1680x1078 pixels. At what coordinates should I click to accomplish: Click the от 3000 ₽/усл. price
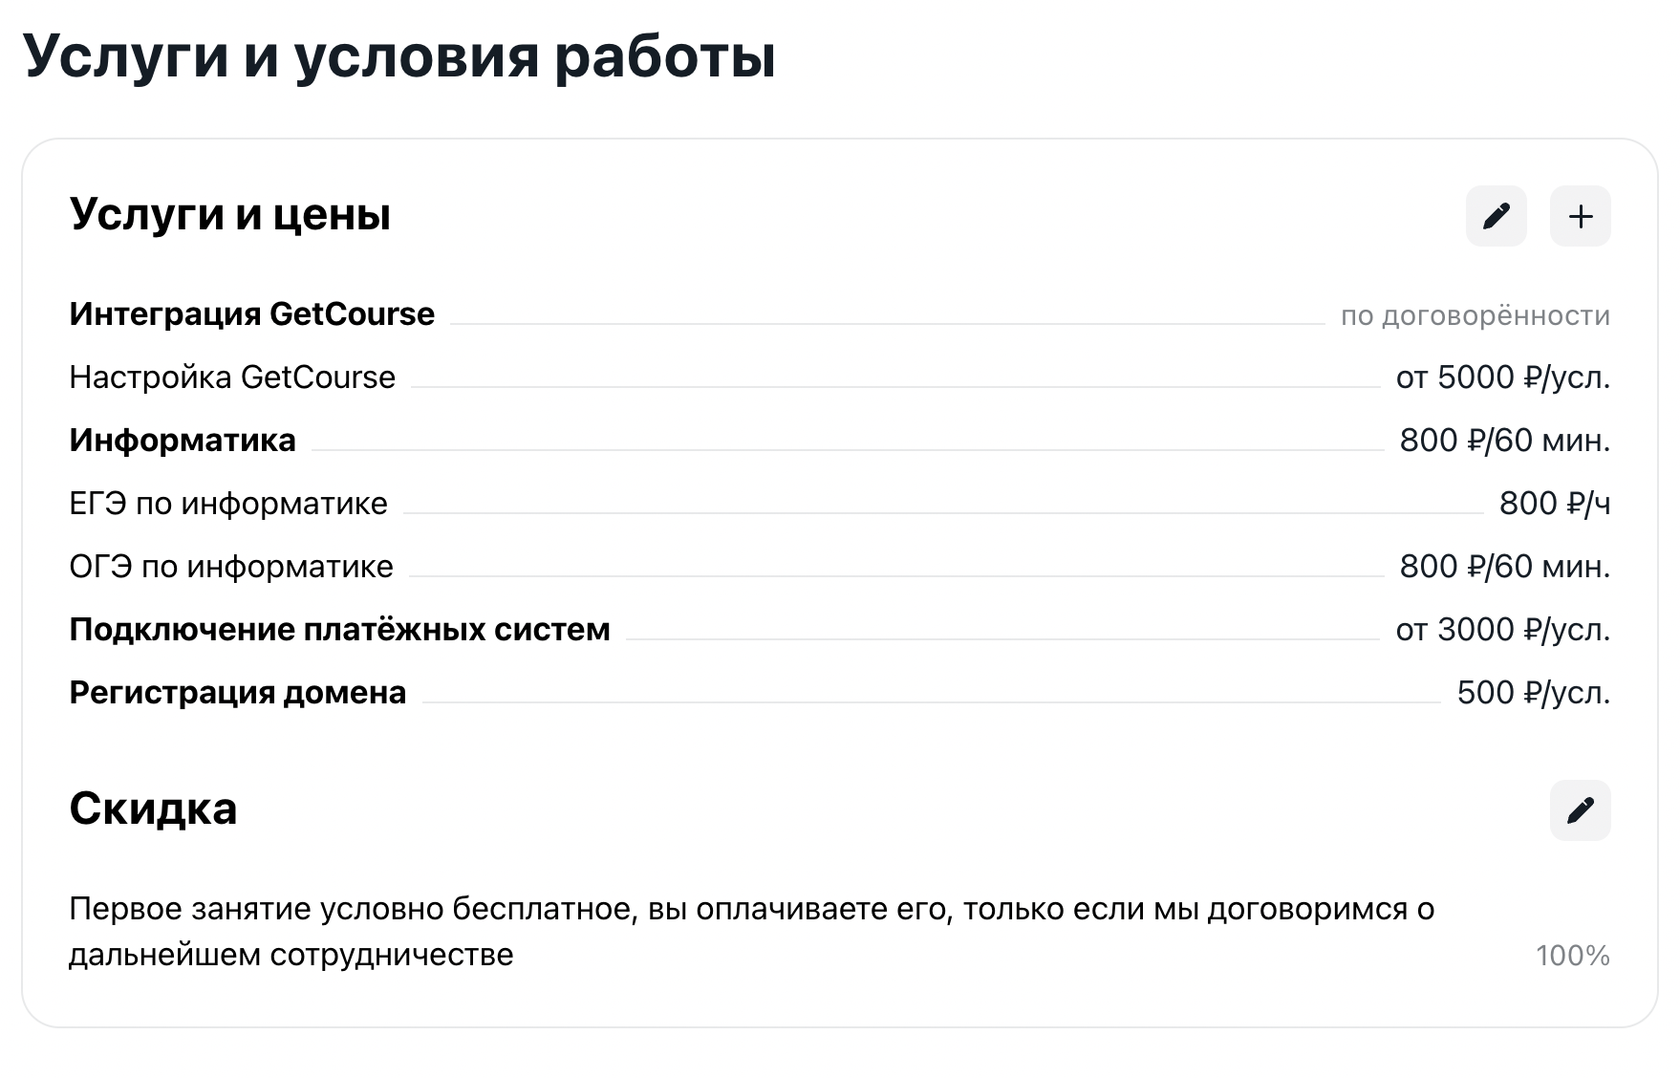click(x=1502, y=629)
